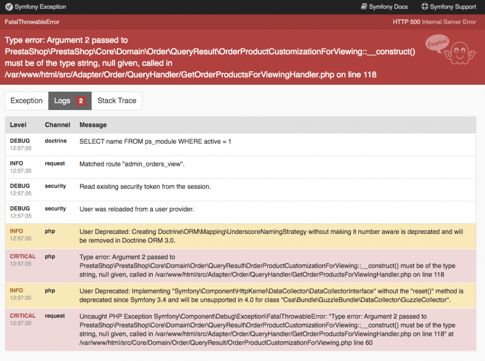Click the CRITICAL php Type error message
This screenshot has height=361, width=485.
(267, 266)
